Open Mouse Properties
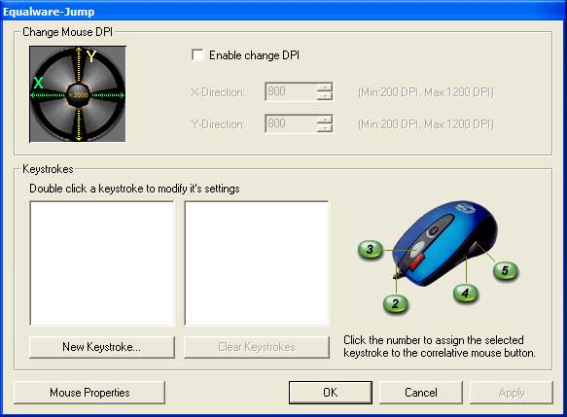 [x=89, y=393]
